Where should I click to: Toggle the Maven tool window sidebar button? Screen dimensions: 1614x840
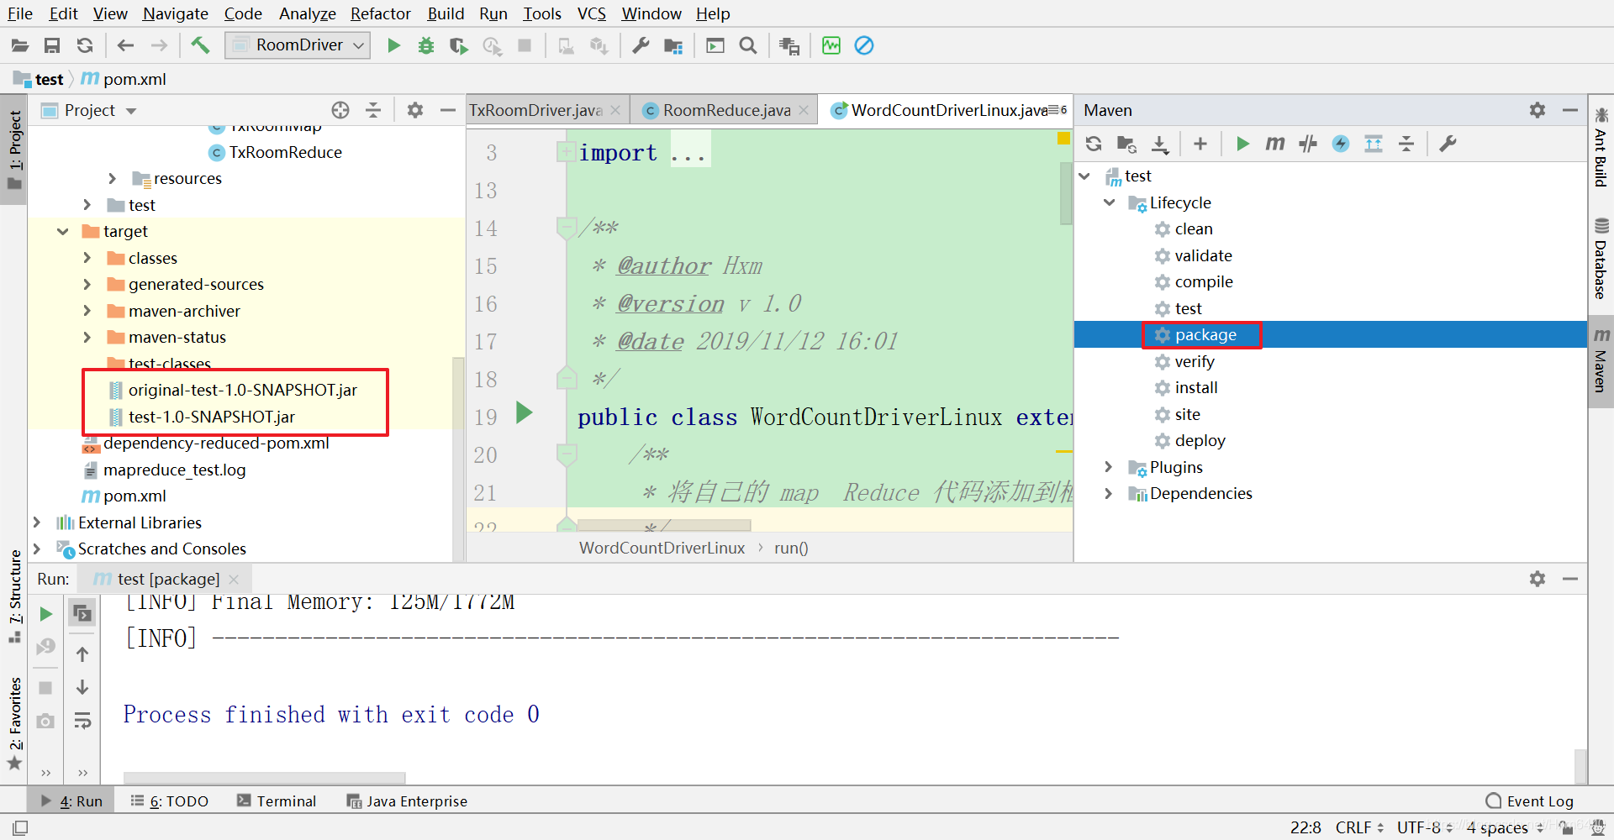tap(1601, 360)
